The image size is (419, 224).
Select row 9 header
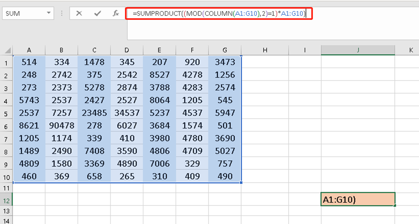click(x=6, y=164)
